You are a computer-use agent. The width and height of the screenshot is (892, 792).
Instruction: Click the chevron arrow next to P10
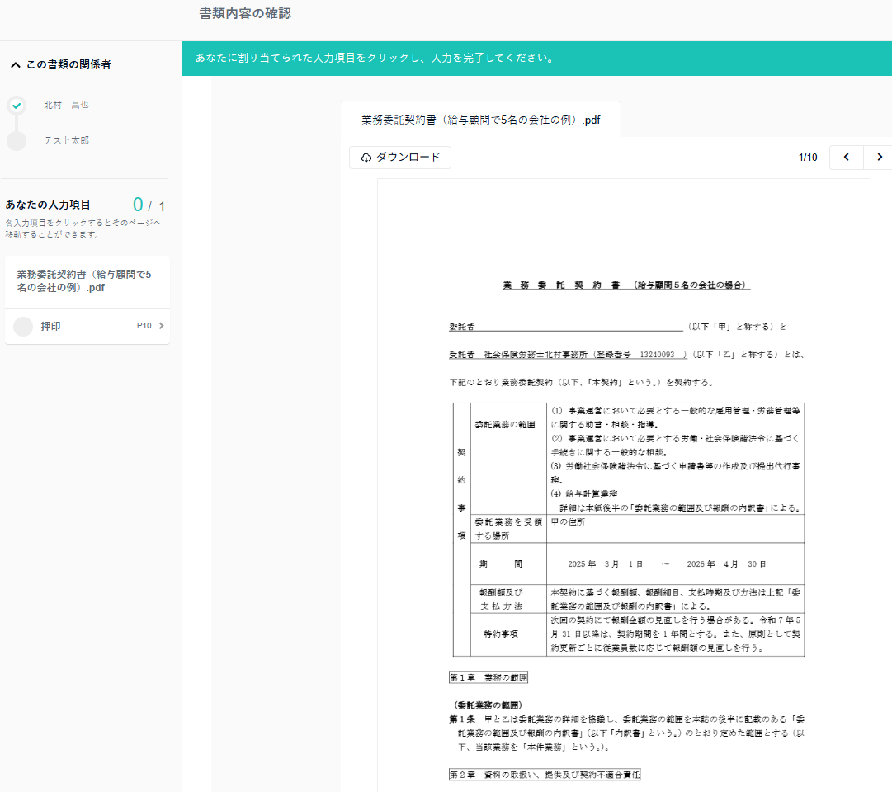[x=162, y=326]
